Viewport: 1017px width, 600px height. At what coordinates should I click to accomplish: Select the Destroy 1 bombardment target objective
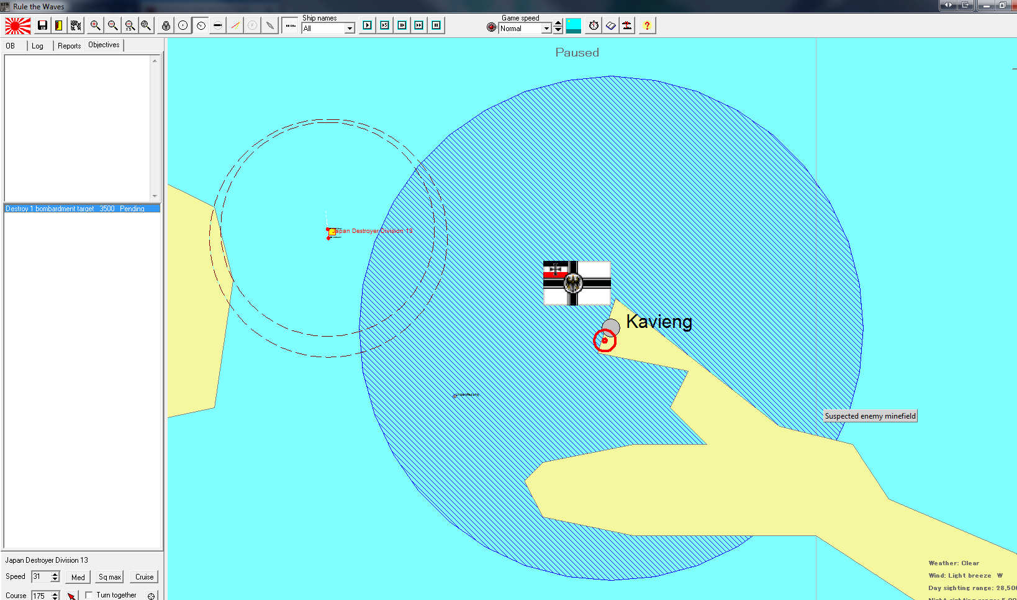pos(82,209)
